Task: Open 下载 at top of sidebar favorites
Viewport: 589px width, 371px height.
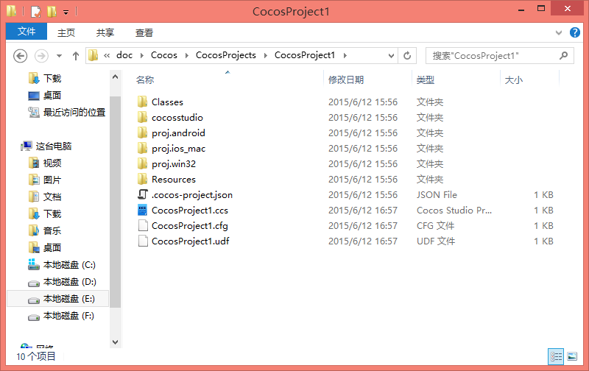Action: click(x=45, y=78)
